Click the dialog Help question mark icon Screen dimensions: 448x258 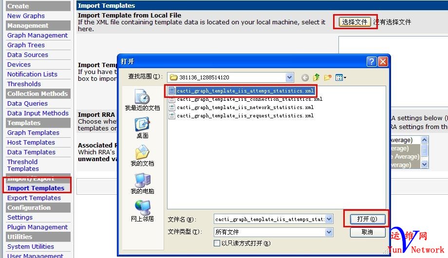pos(372,61)
